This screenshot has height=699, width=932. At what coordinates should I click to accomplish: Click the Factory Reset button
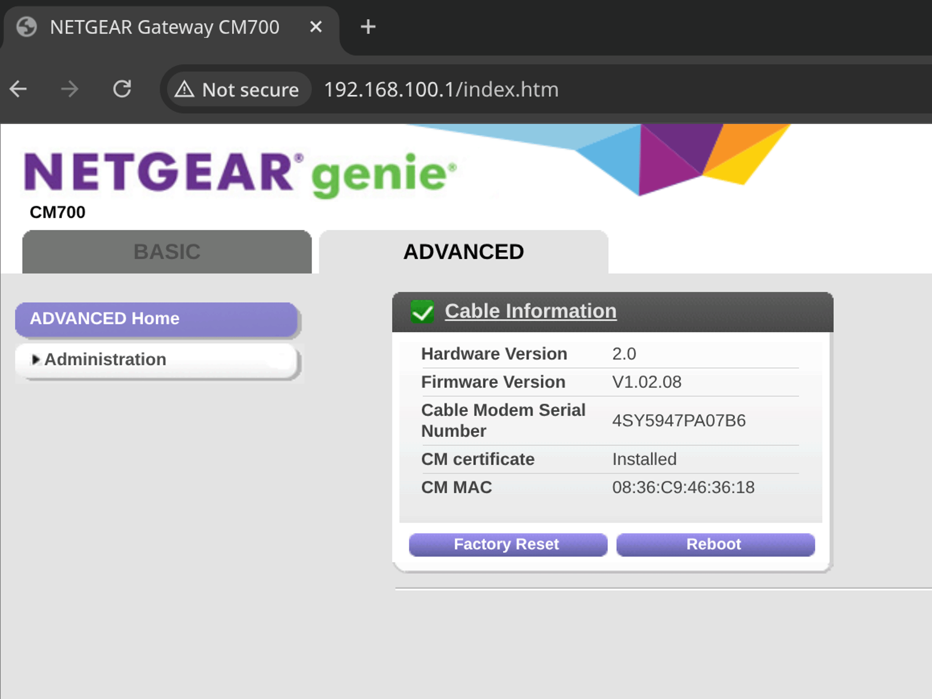point(508,544)
